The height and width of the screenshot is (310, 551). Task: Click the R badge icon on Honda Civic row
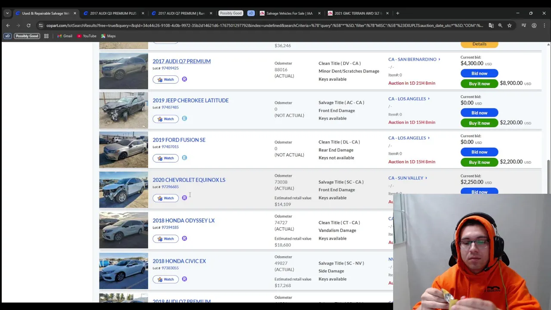(184, 279)
